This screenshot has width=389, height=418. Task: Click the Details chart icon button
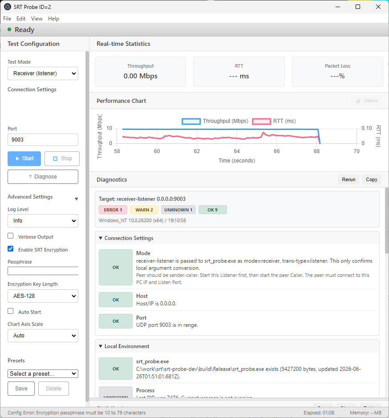coord(366,101)
